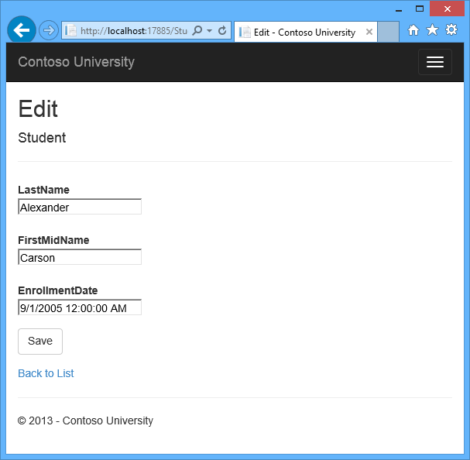
Task: Click the page icon in the address bar
Action: click(x=71, y=31)
